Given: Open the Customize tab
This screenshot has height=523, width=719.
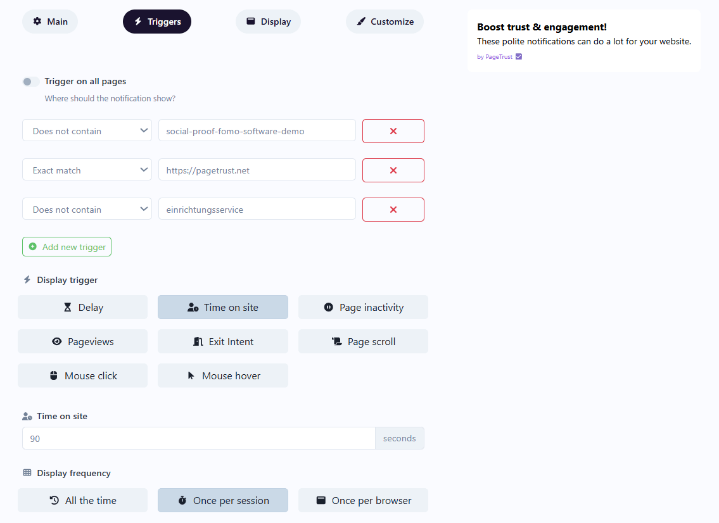Looking at the screenshot, I should tap(385, 22).
